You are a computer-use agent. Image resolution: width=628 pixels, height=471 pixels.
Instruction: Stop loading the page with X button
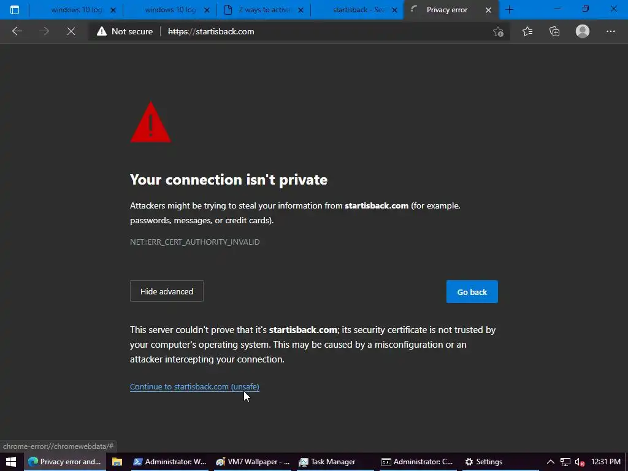[x=71, y=31]
